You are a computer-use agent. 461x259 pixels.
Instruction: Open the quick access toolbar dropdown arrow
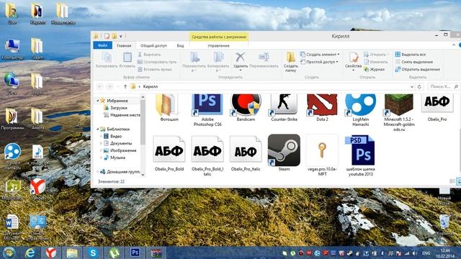(x=121, y=37)
